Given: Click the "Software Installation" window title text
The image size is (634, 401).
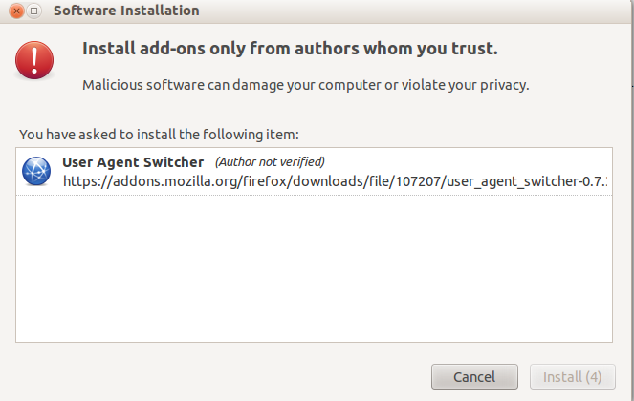Looking at the screenshot, I should 126,11.
